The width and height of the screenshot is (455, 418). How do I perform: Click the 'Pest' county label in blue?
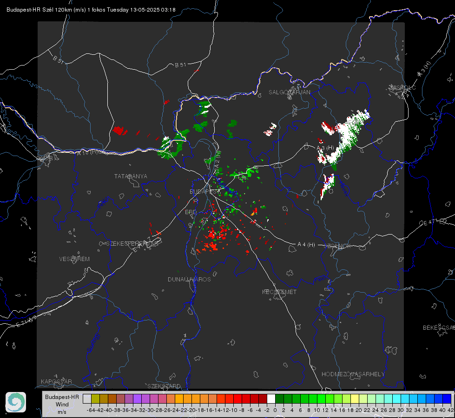(320, 280)
